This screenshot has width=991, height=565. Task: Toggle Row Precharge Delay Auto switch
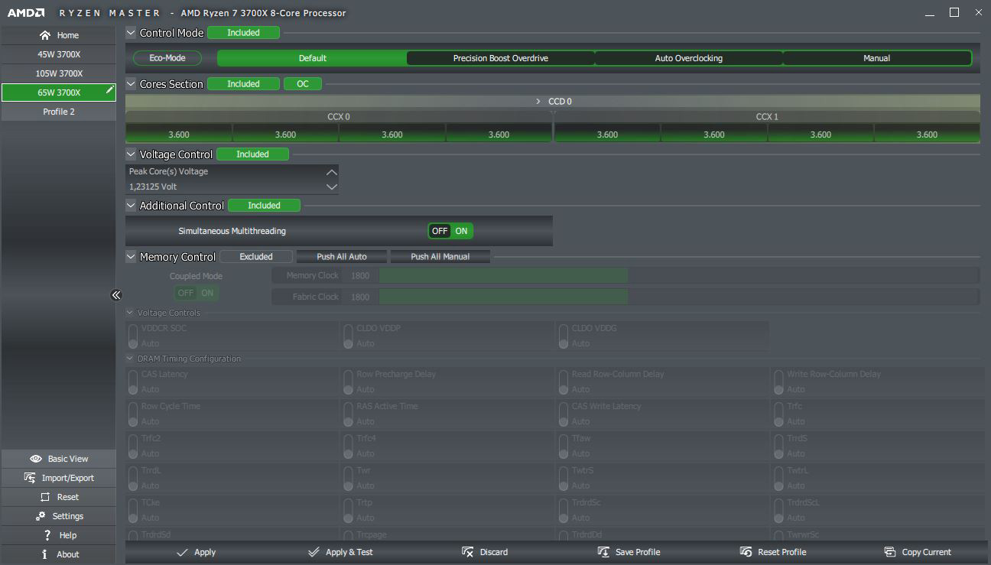(348, 382)
